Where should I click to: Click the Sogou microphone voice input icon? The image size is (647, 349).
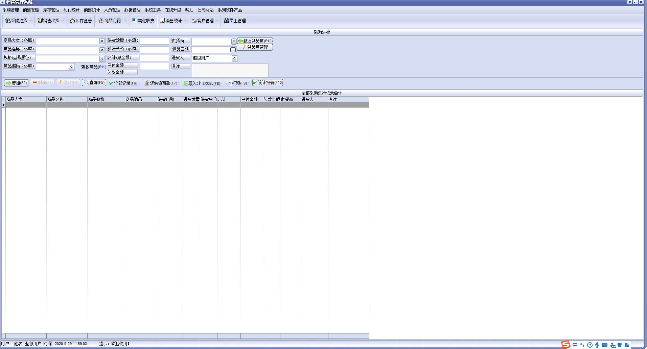point(597,345)
